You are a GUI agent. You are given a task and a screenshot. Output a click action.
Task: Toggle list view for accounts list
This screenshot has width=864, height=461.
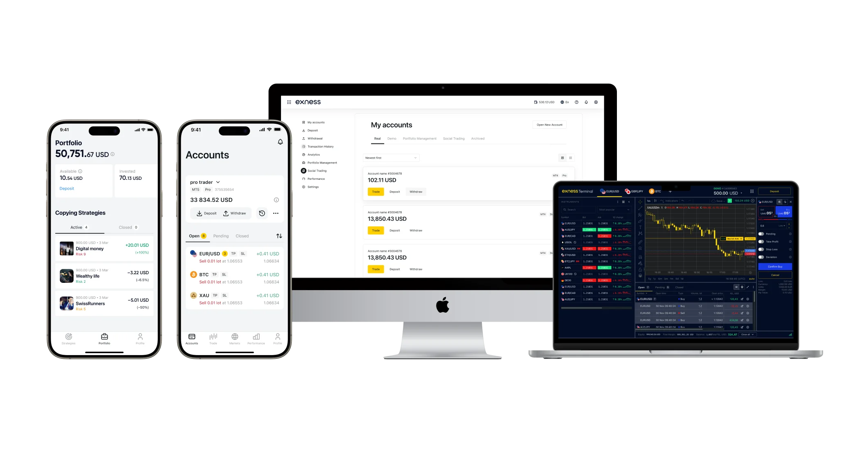[562, 157]
